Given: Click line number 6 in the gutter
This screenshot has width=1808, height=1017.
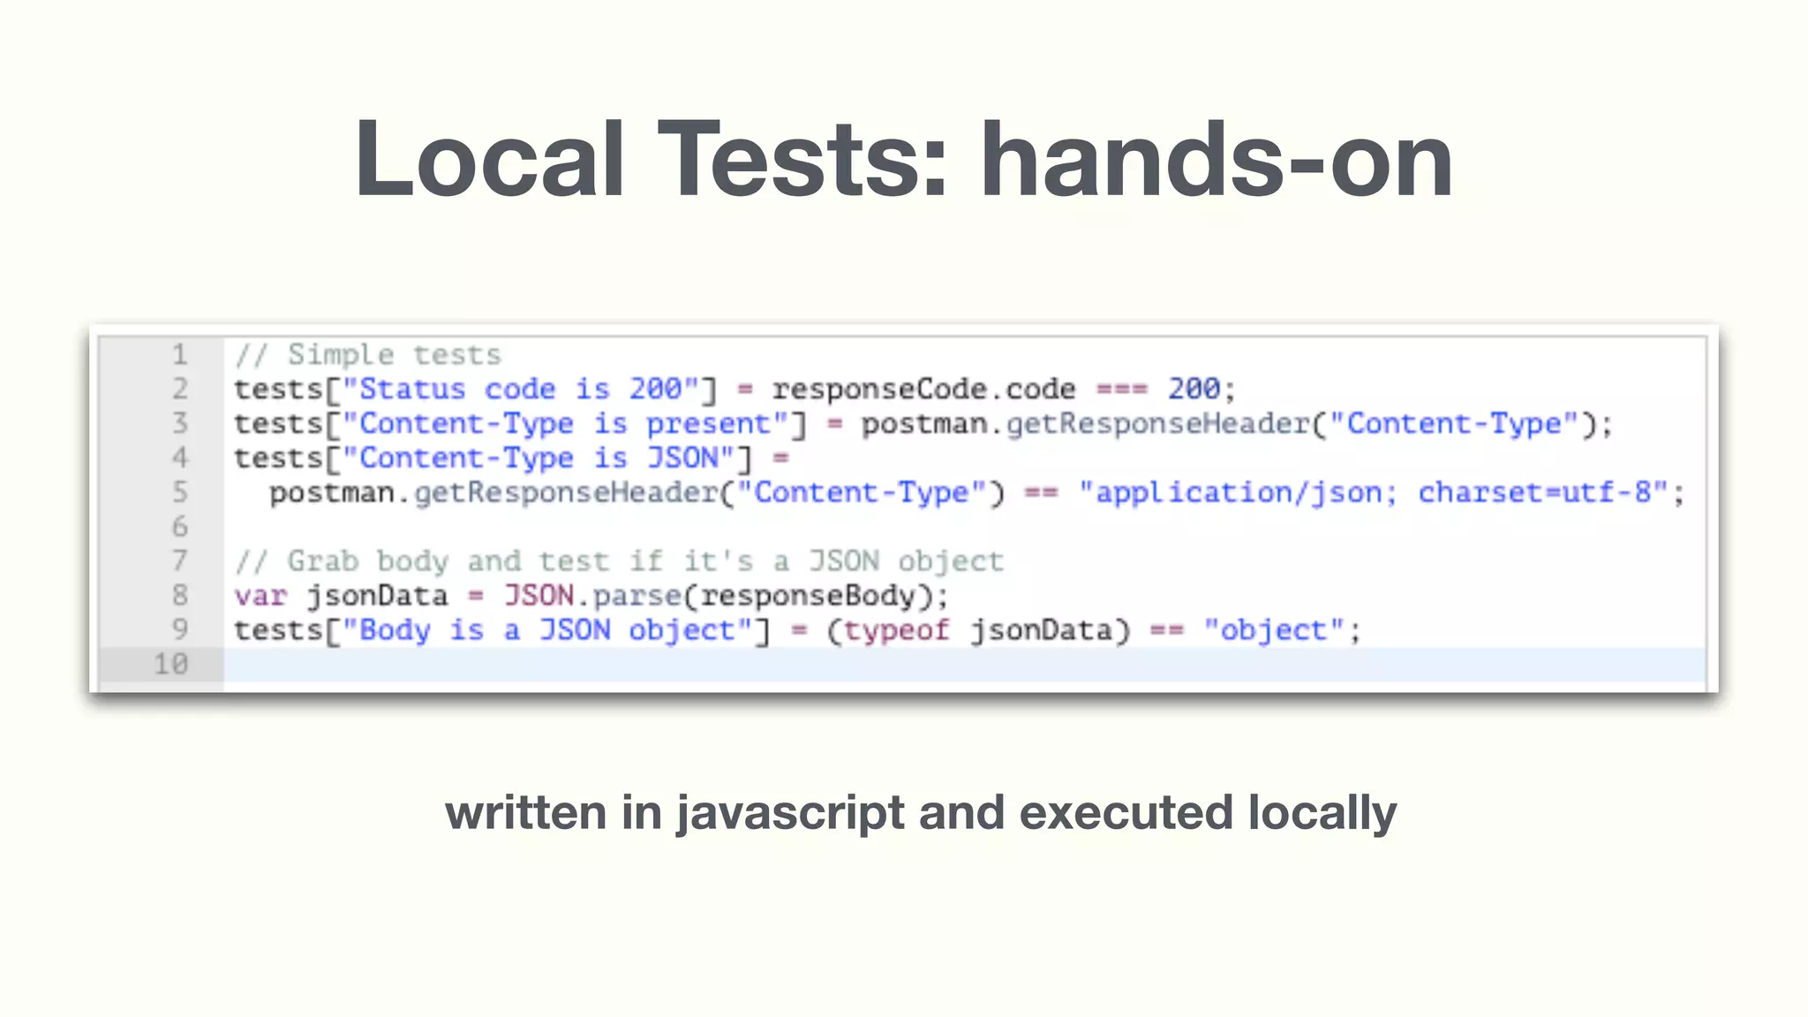Looking at the screenshot, I should 179,527.
